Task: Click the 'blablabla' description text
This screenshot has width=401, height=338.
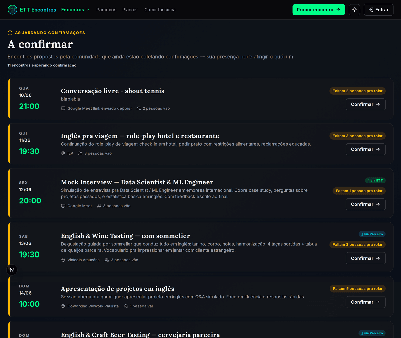Action: (71, 99)
